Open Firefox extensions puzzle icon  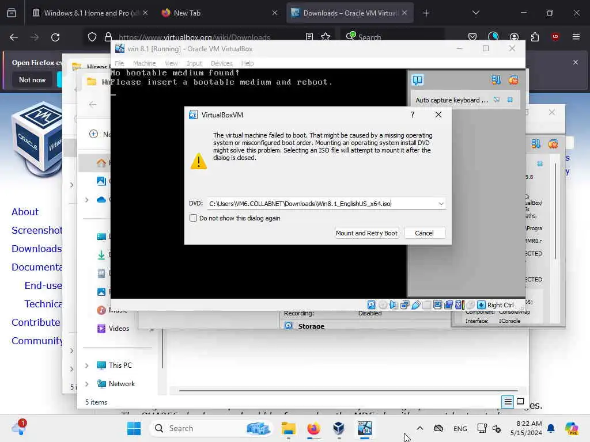(535, 37)
